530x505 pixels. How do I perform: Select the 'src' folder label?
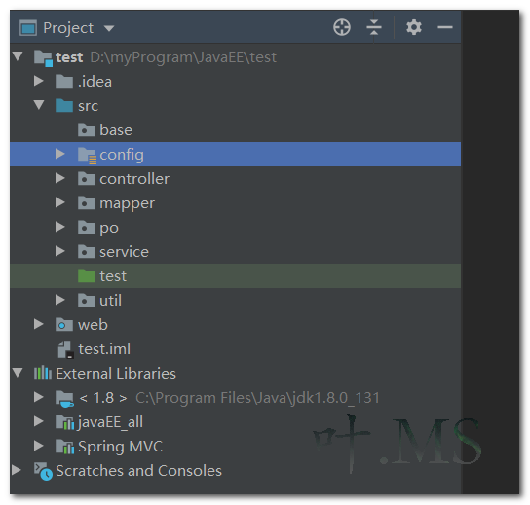click(x=88, y=106)
